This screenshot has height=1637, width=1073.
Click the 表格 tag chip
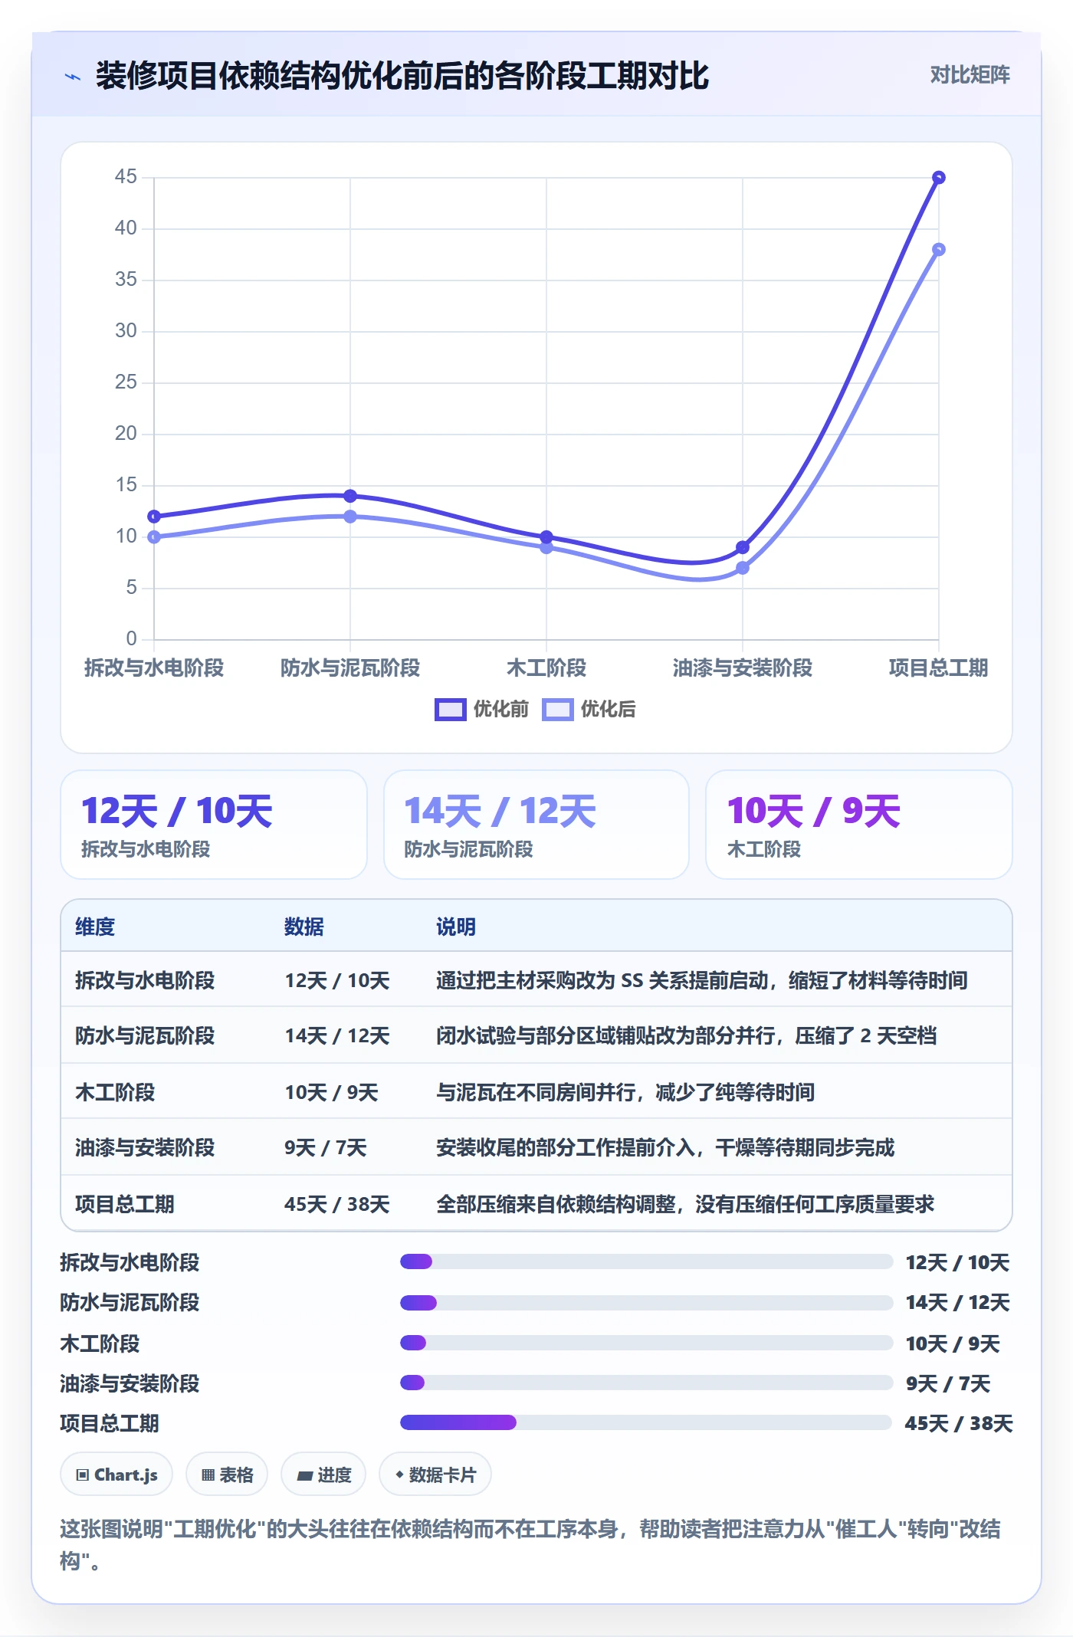tap(227, 1475)
